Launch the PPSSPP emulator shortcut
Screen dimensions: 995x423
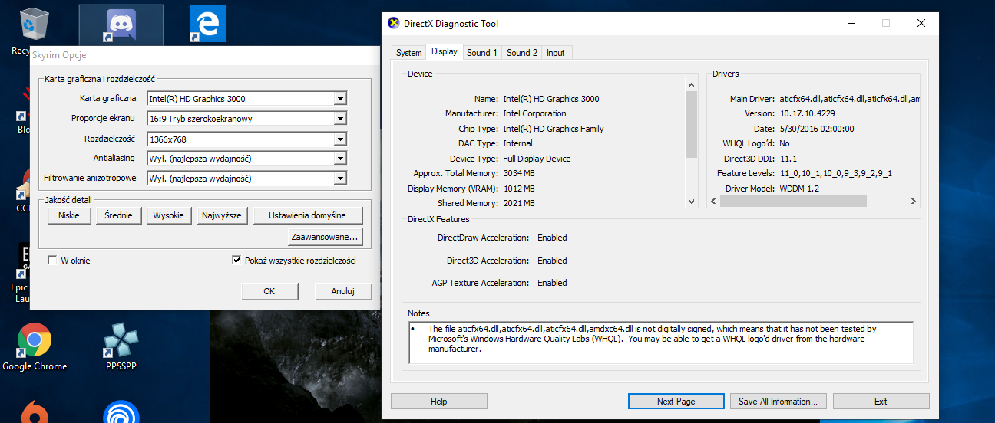[x=121, y=346]
